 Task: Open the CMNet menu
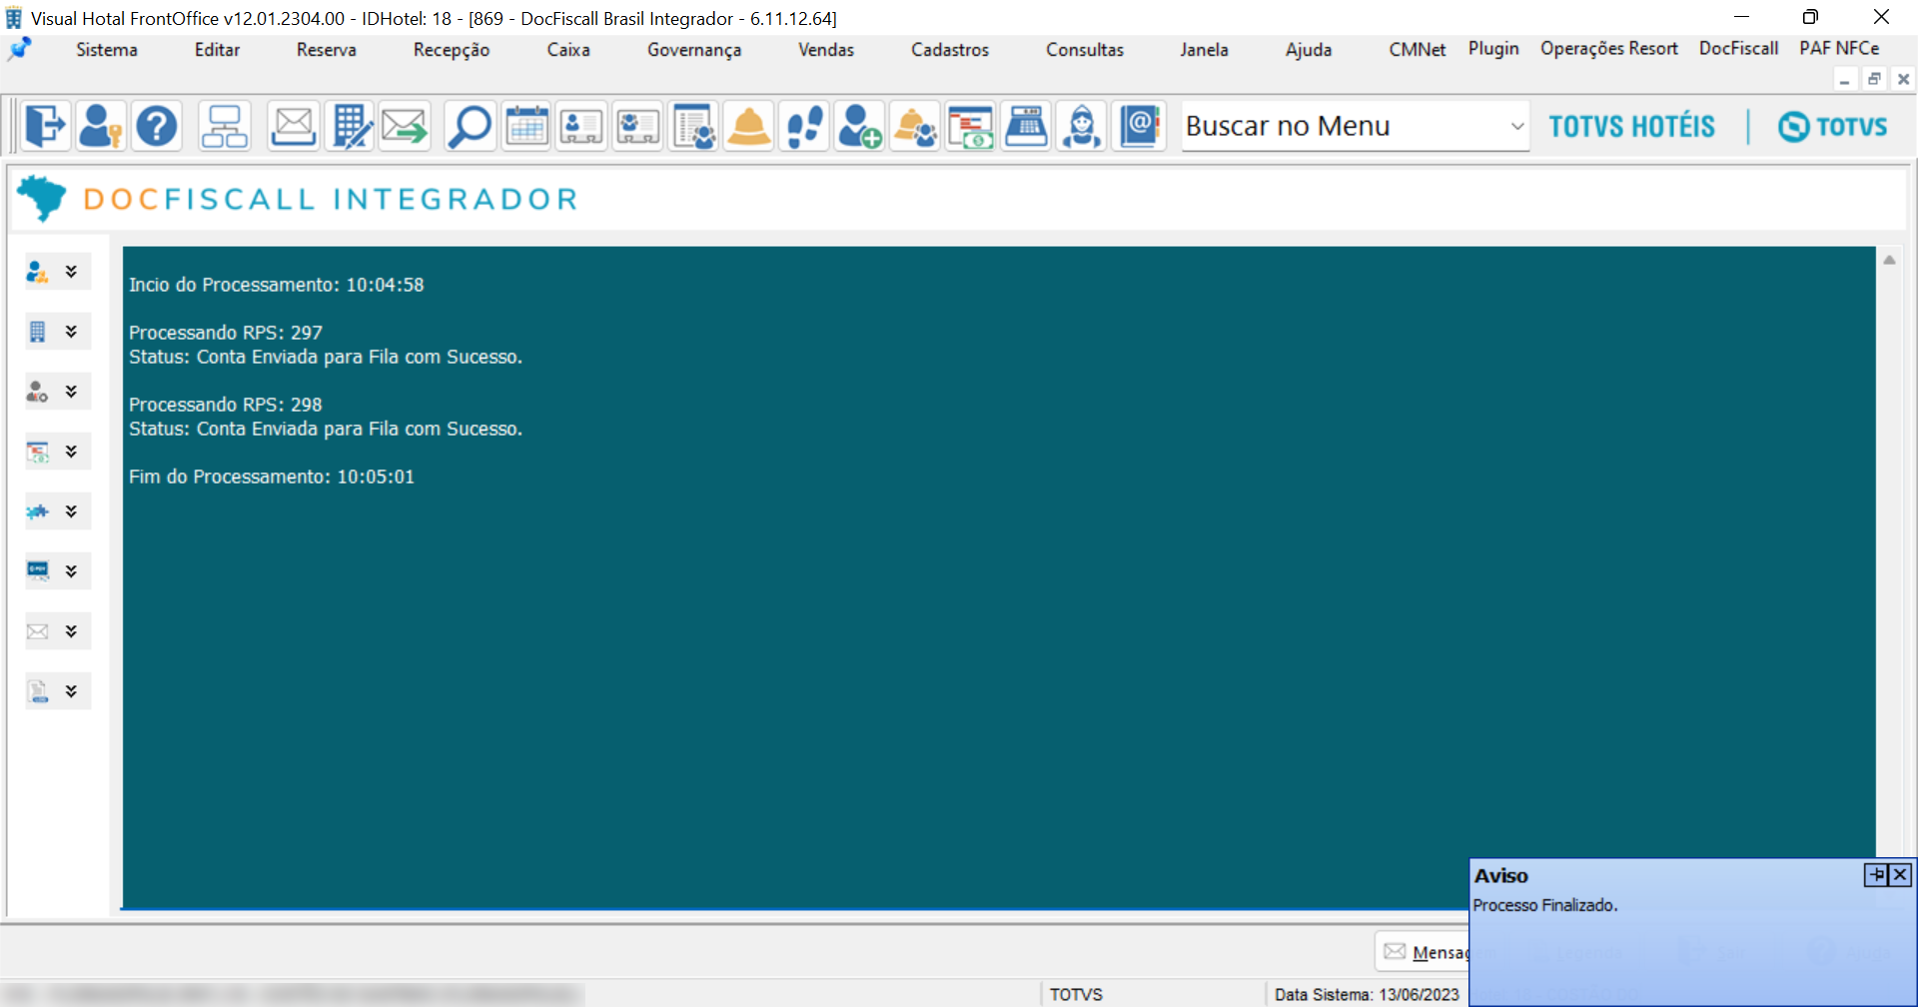tap(1418, 50)
